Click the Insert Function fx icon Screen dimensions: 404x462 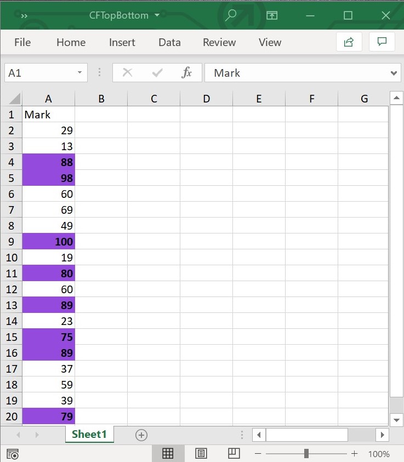coord(187,73)
